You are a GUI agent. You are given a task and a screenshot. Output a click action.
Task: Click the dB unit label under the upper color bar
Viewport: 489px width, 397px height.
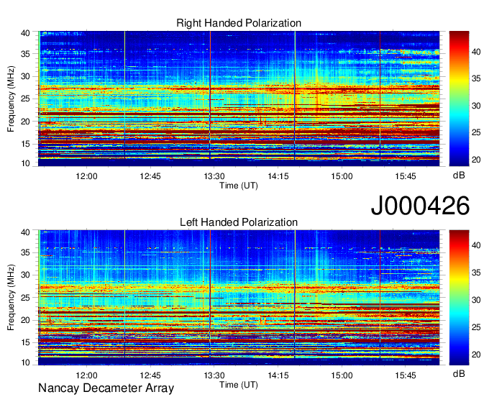(x=459, y=175)
